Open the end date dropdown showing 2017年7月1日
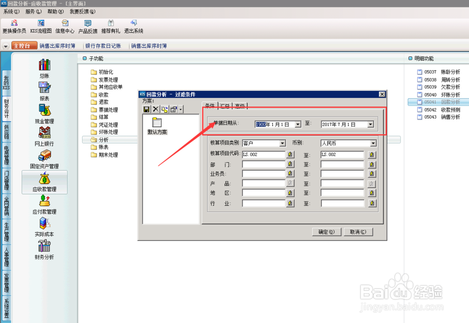Screen dimensions: 469x323 [371, 124]
